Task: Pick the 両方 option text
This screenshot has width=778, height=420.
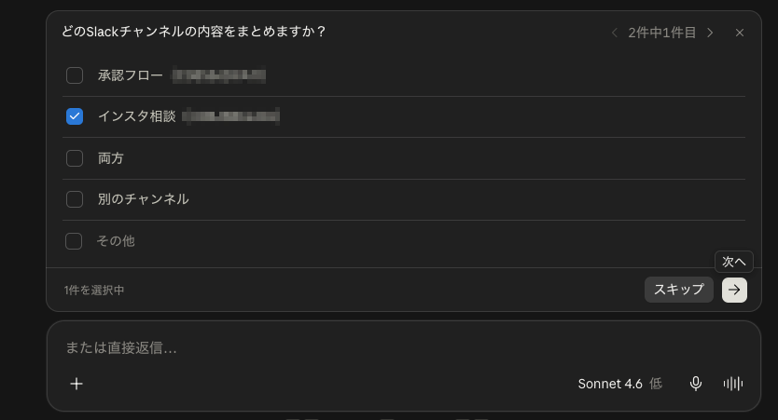Action: (x=111, y=158)
